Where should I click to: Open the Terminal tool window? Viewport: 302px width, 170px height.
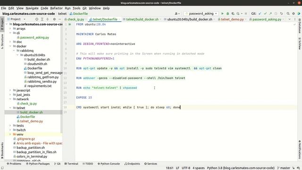point(71,164)
